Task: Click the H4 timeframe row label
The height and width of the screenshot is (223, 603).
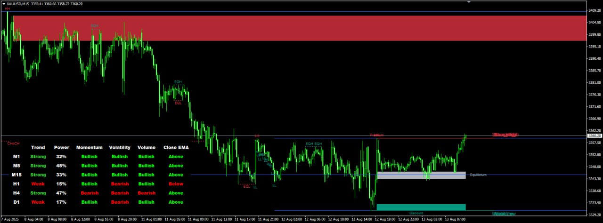Action: (16, 193)
